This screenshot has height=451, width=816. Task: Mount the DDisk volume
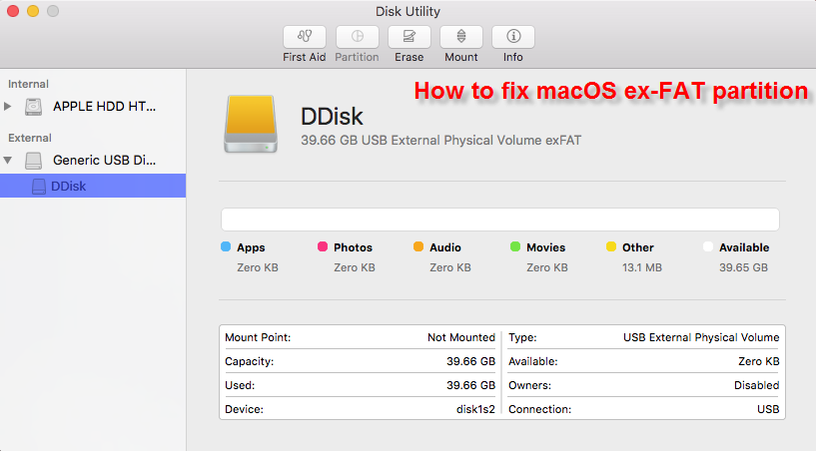point(461,37)
